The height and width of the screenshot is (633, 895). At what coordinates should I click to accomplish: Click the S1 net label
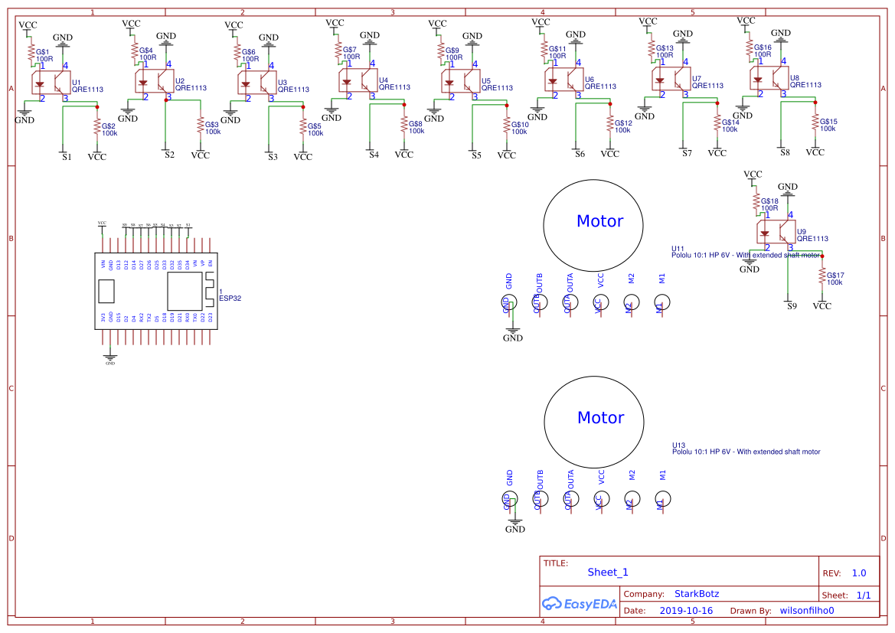coord(67,156)
